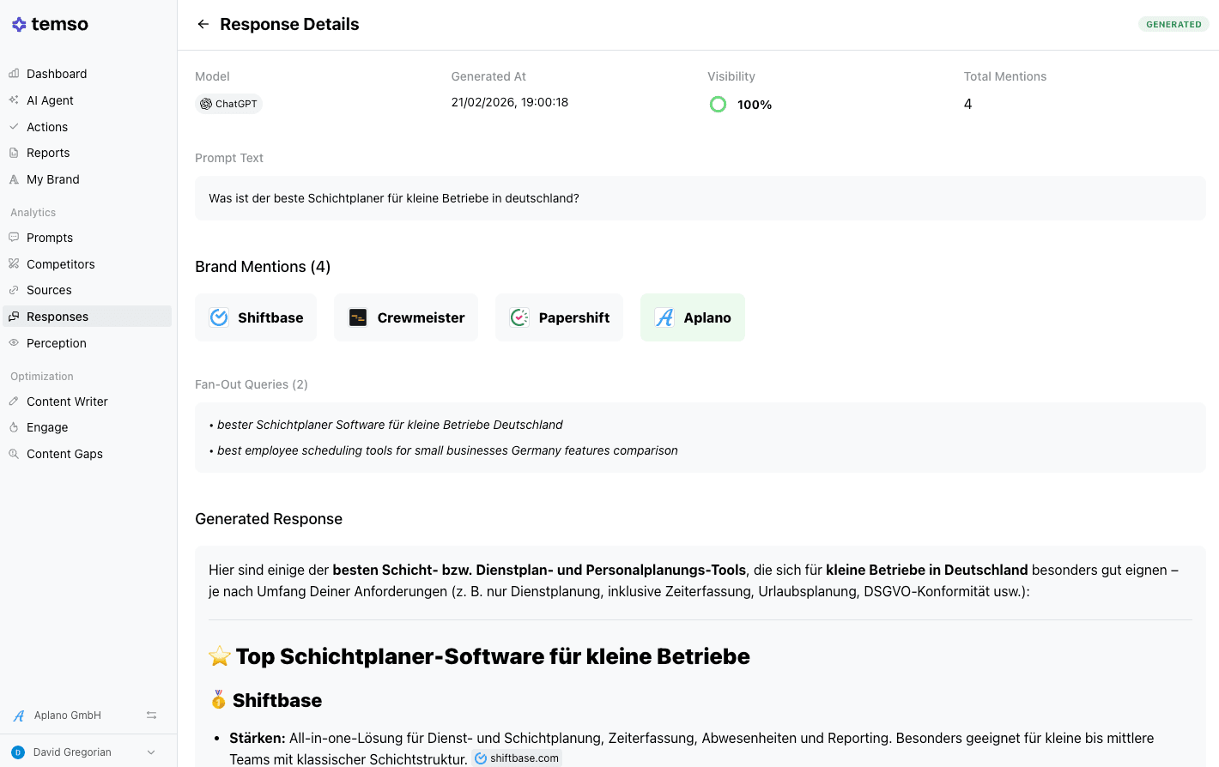Image resolution: width=1219 pixels, height=767 pixels.
Task: Click the prompt text box
Action: [700, 198]
